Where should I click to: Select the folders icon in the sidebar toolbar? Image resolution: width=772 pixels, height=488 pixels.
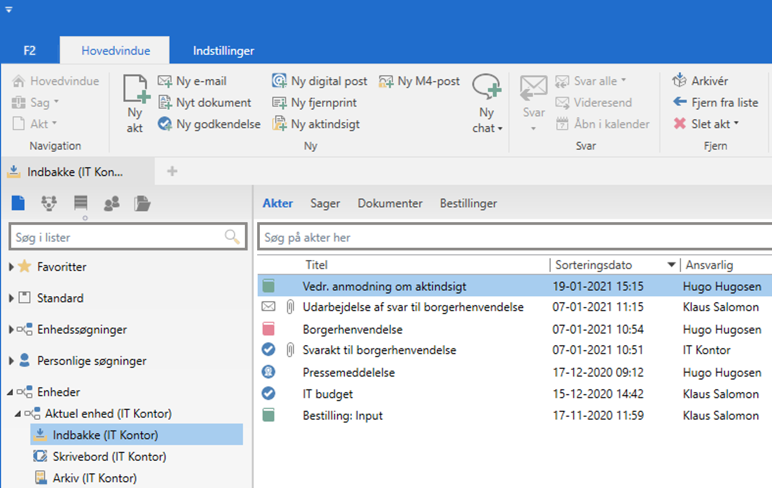click(142, 203)
